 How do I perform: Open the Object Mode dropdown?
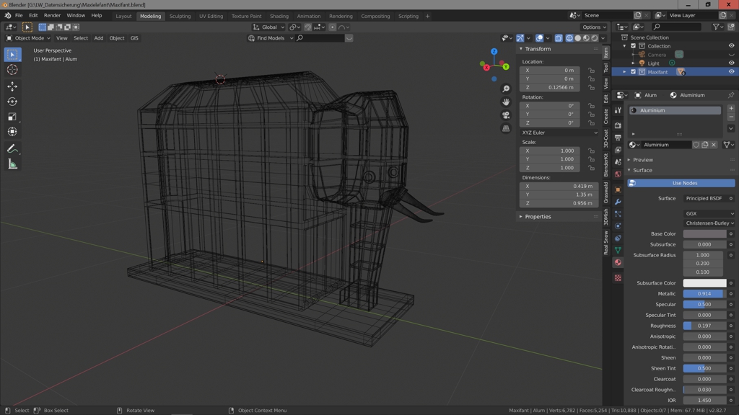(29, 38)
